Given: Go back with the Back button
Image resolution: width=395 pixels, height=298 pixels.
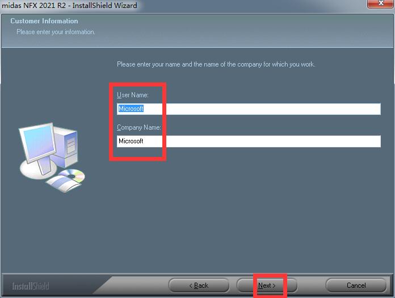Looking at the screenshot, I should click(x=199, y=285).
